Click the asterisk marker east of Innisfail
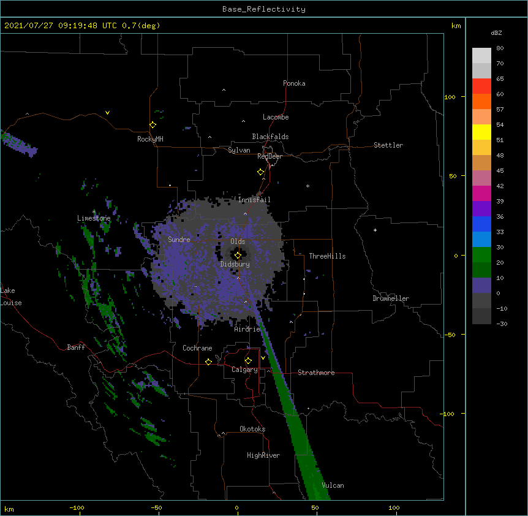Screen dimensions: 528x516 point(307,186)
